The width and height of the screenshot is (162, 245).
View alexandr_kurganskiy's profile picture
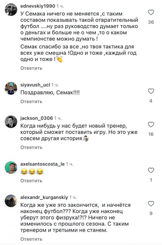pyautogui.click(x=11, y=201)
